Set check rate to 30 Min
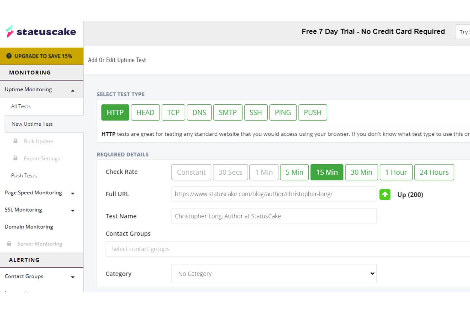This screenshot has width=470, height=313. pyautogui.click(x=361, y=172)
